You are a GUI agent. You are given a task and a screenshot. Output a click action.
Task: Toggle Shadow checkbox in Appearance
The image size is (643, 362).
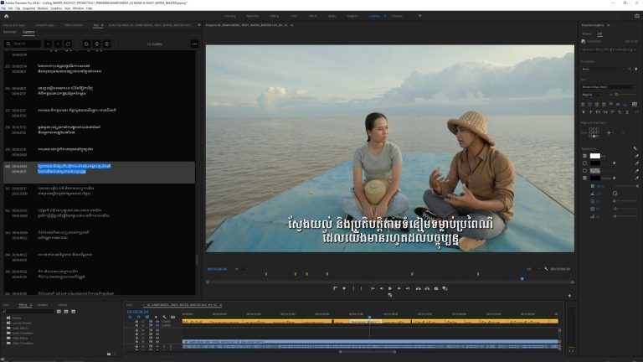coord(584,178)
